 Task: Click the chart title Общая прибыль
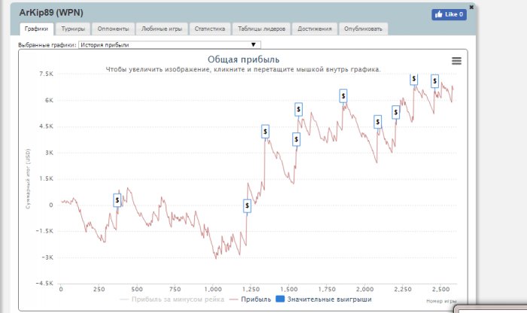(243, 59)
